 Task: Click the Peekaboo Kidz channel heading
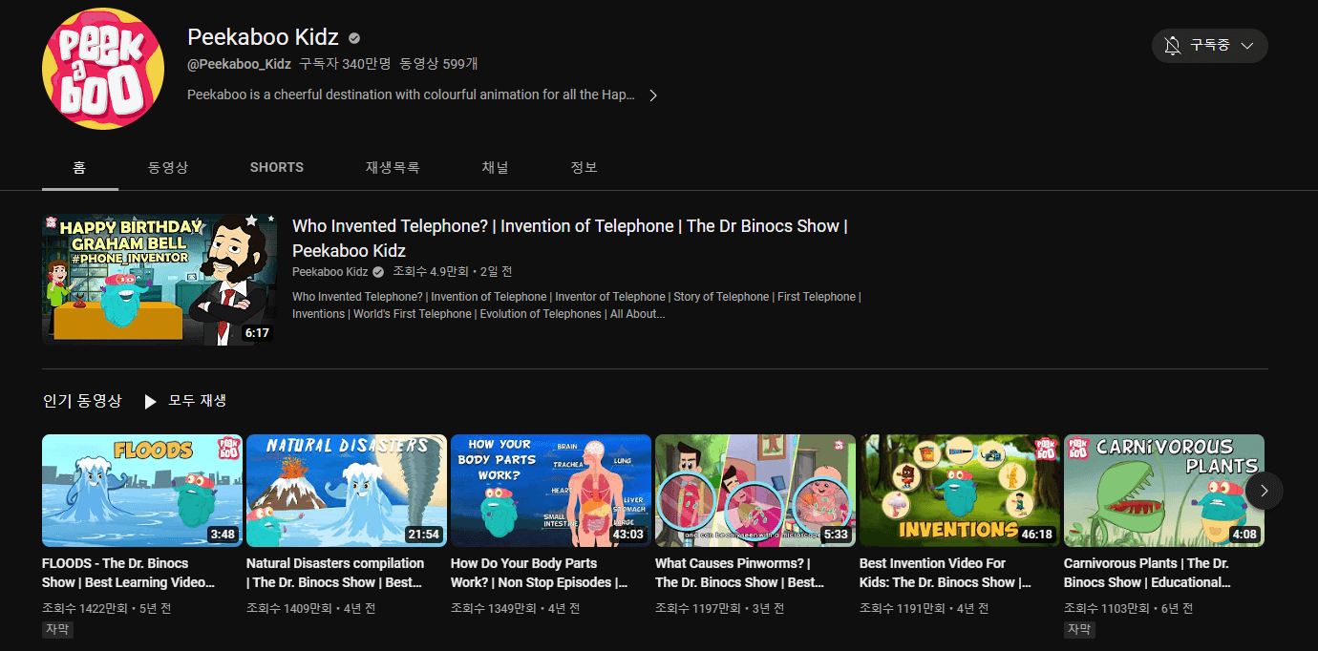(x=263, y=37)
